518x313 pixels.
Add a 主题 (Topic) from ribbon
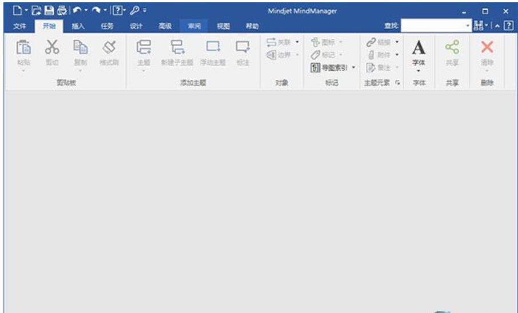click(144, 52)
